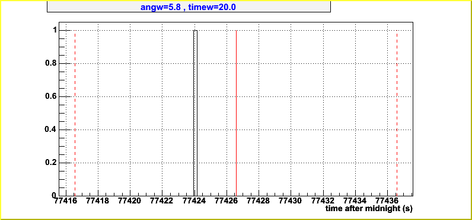Click the left dashed red line

pos(75,113)
